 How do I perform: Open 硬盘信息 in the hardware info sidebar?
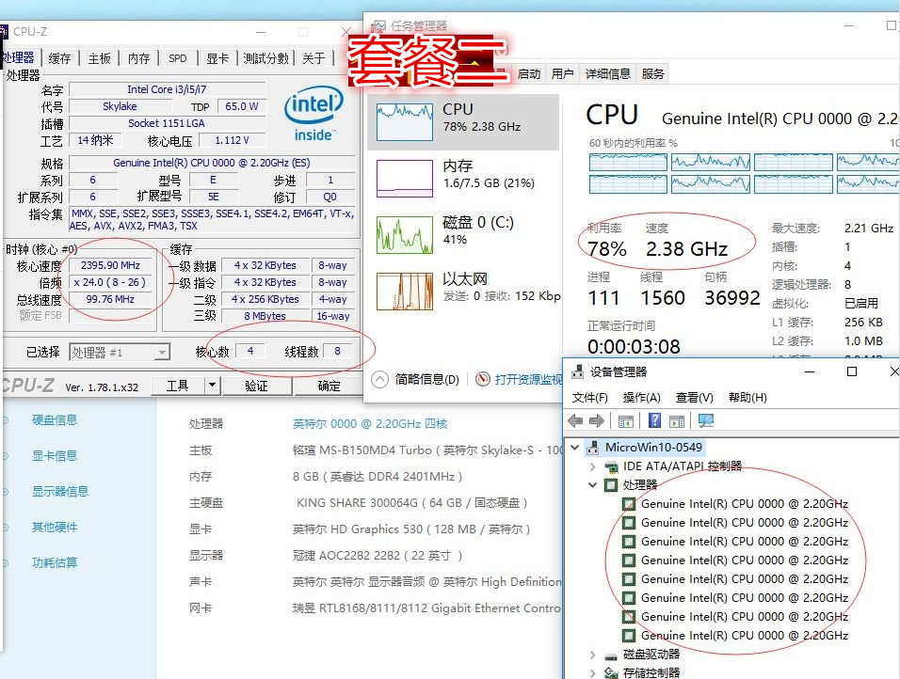pos(55,419)
